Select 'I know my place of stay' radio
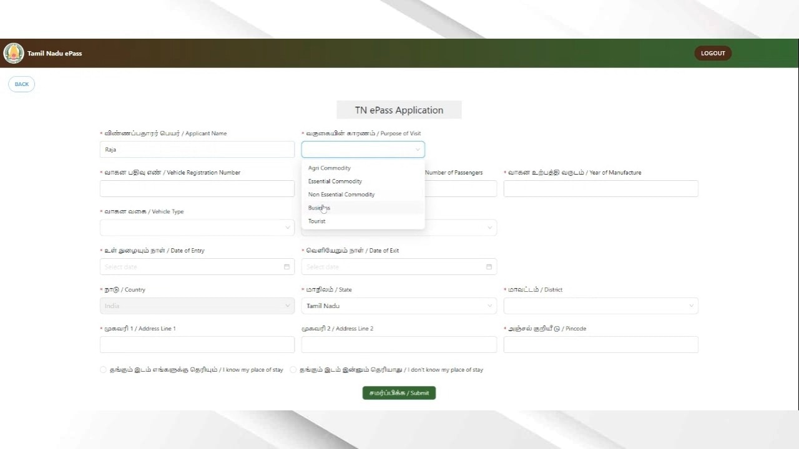 point(104,370)
